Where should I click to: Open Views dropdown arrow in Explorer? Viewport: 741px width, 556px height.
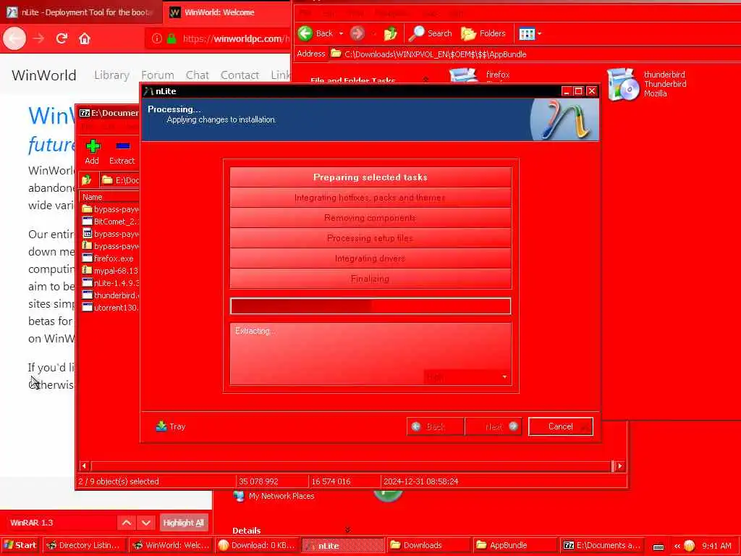point(540,33)
